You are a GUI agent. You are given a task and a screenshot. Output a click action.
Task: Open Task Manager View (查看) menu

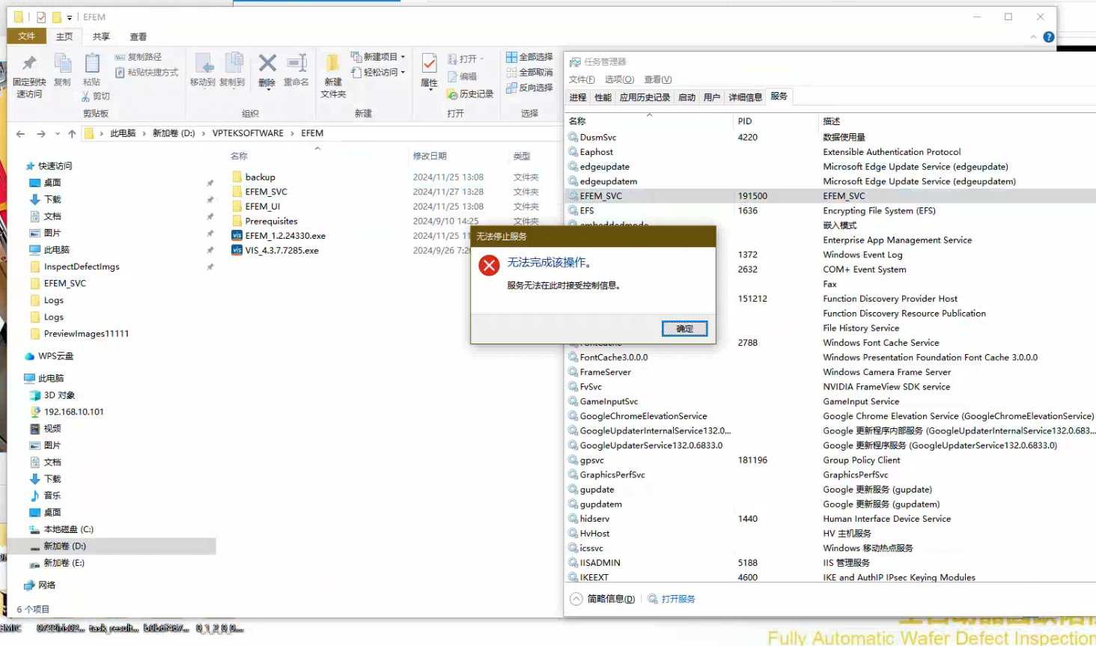pos(658,79)
